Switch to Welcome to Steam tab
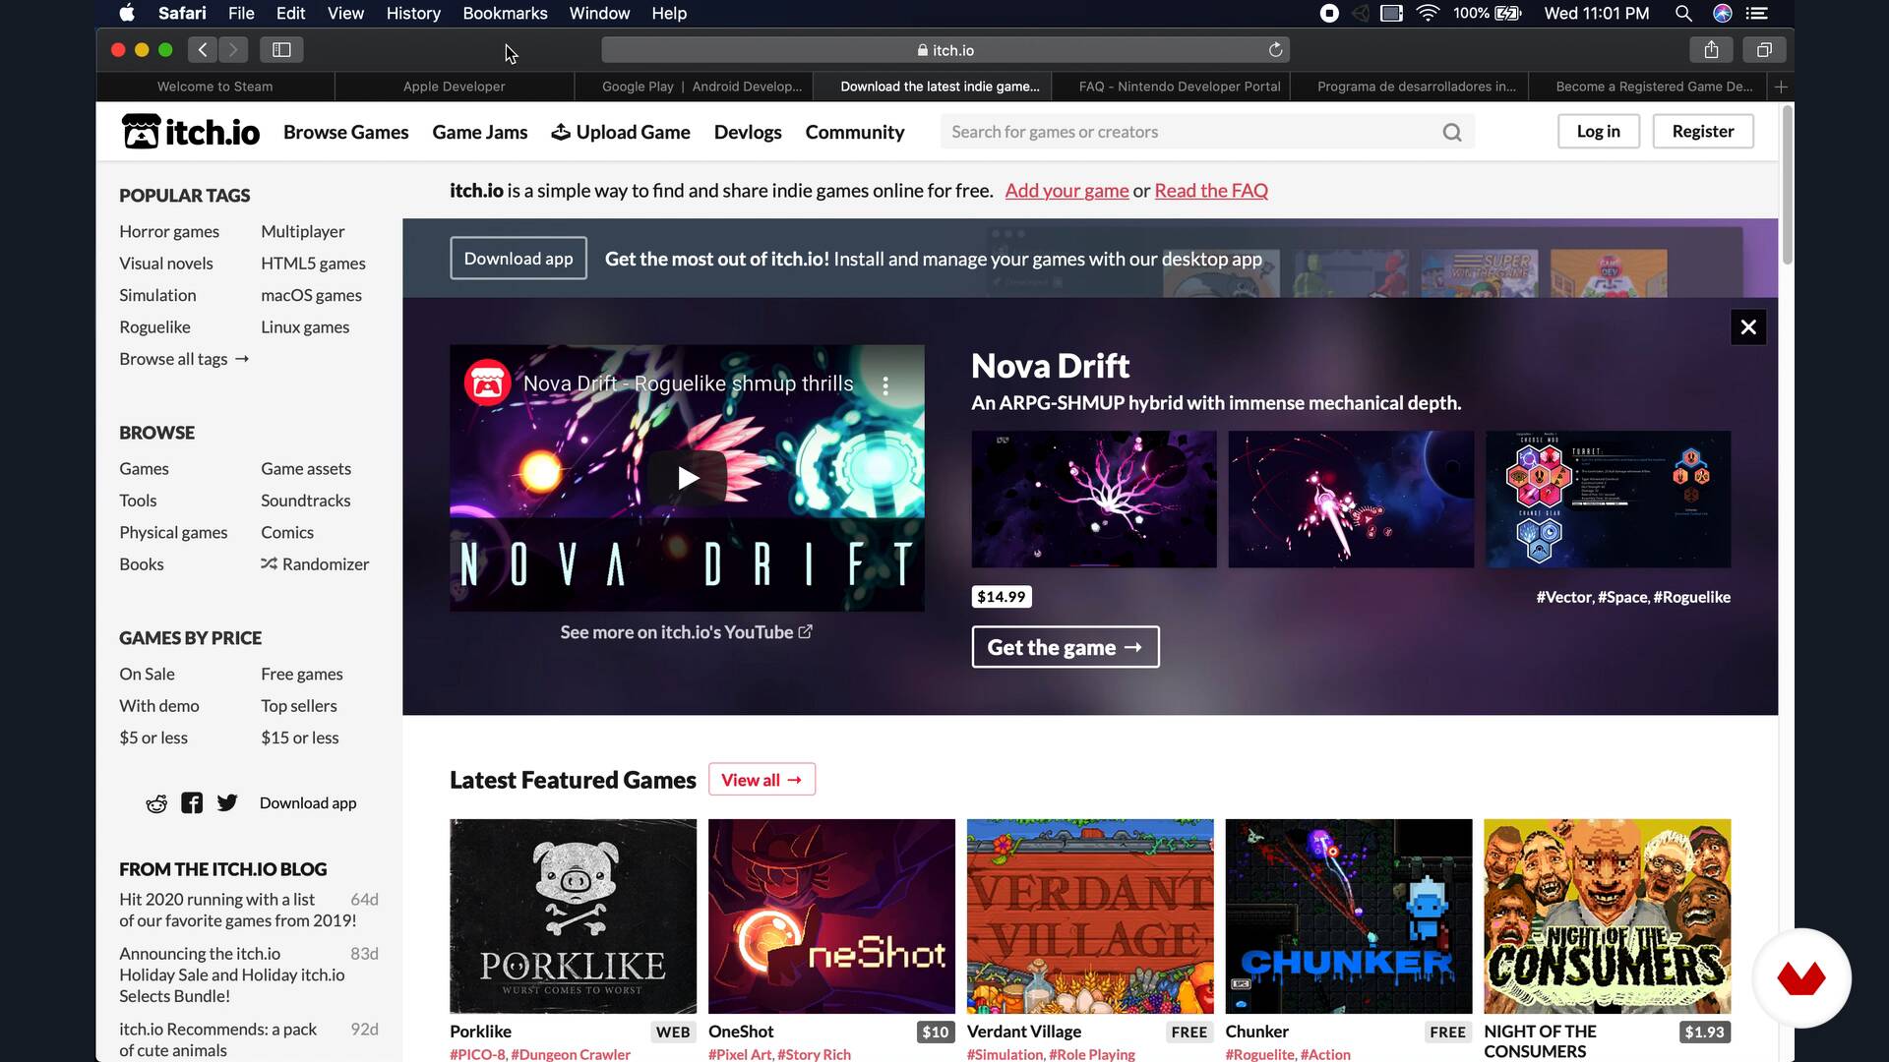Viewport: 1889px width, 1062px height. [214, 87]
